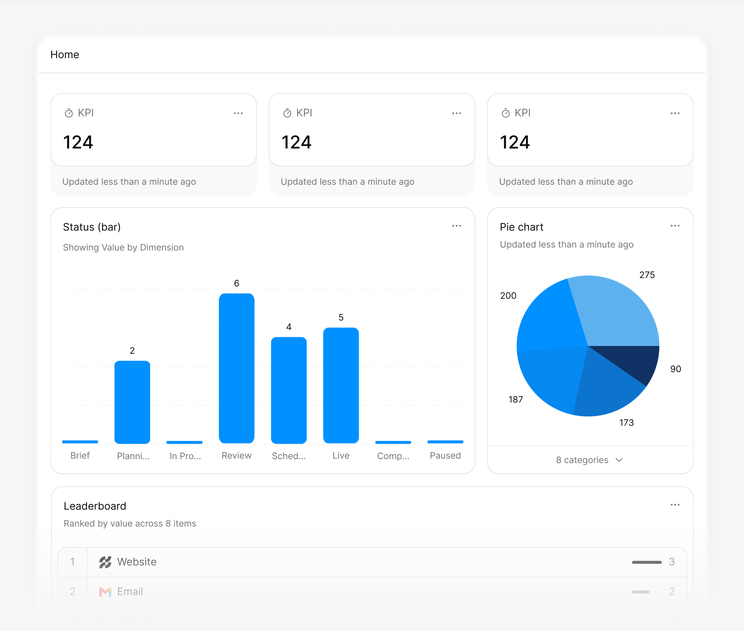
Task: Open the middle KPI card's three-dot menu
Action: click(457, 113)
